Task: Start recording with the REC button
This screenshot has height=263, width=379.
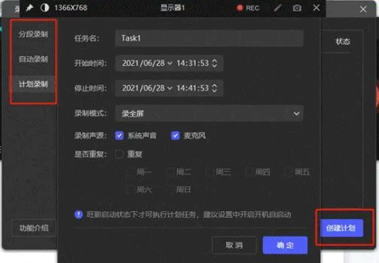Action: pyautogui.click(x=248, y=8)
